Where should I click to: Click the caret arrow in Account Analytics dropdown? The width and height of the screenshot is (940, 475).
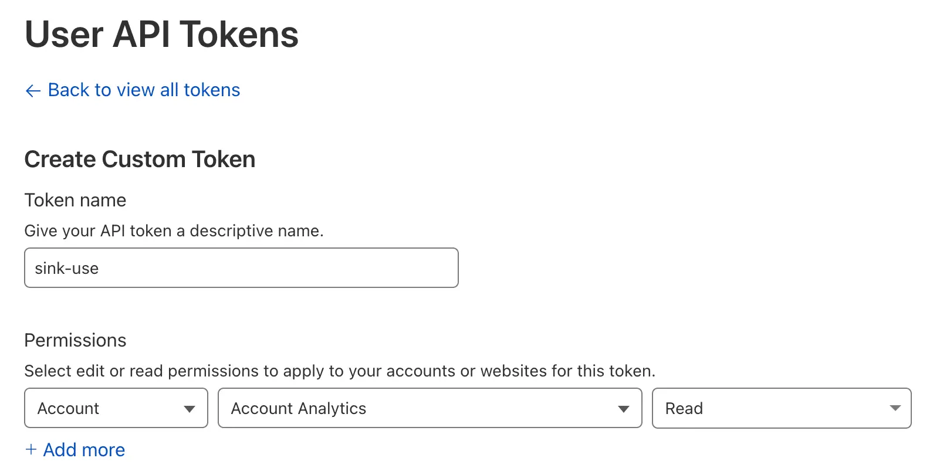click(x=623, y=409)
